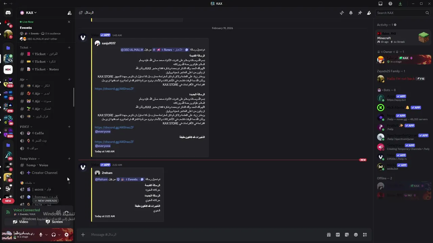The height and width of the screenshot is (243, 433).
Task: Open the Threads icon in channel header
Action: (x=342, y=13)
